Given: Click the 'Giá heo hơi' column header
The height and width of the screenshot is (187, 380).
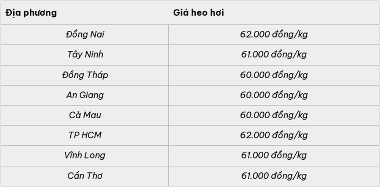Looking at the screenshot, I should (198, 13).
